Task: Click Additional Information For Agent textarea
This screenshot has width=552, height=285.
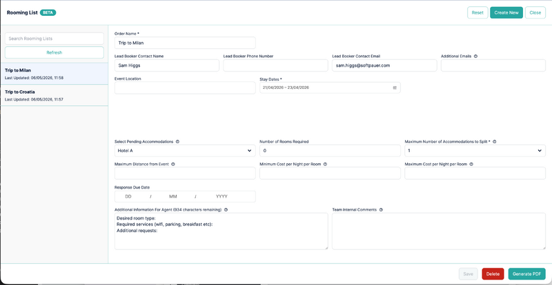Action: pos(221,231)
